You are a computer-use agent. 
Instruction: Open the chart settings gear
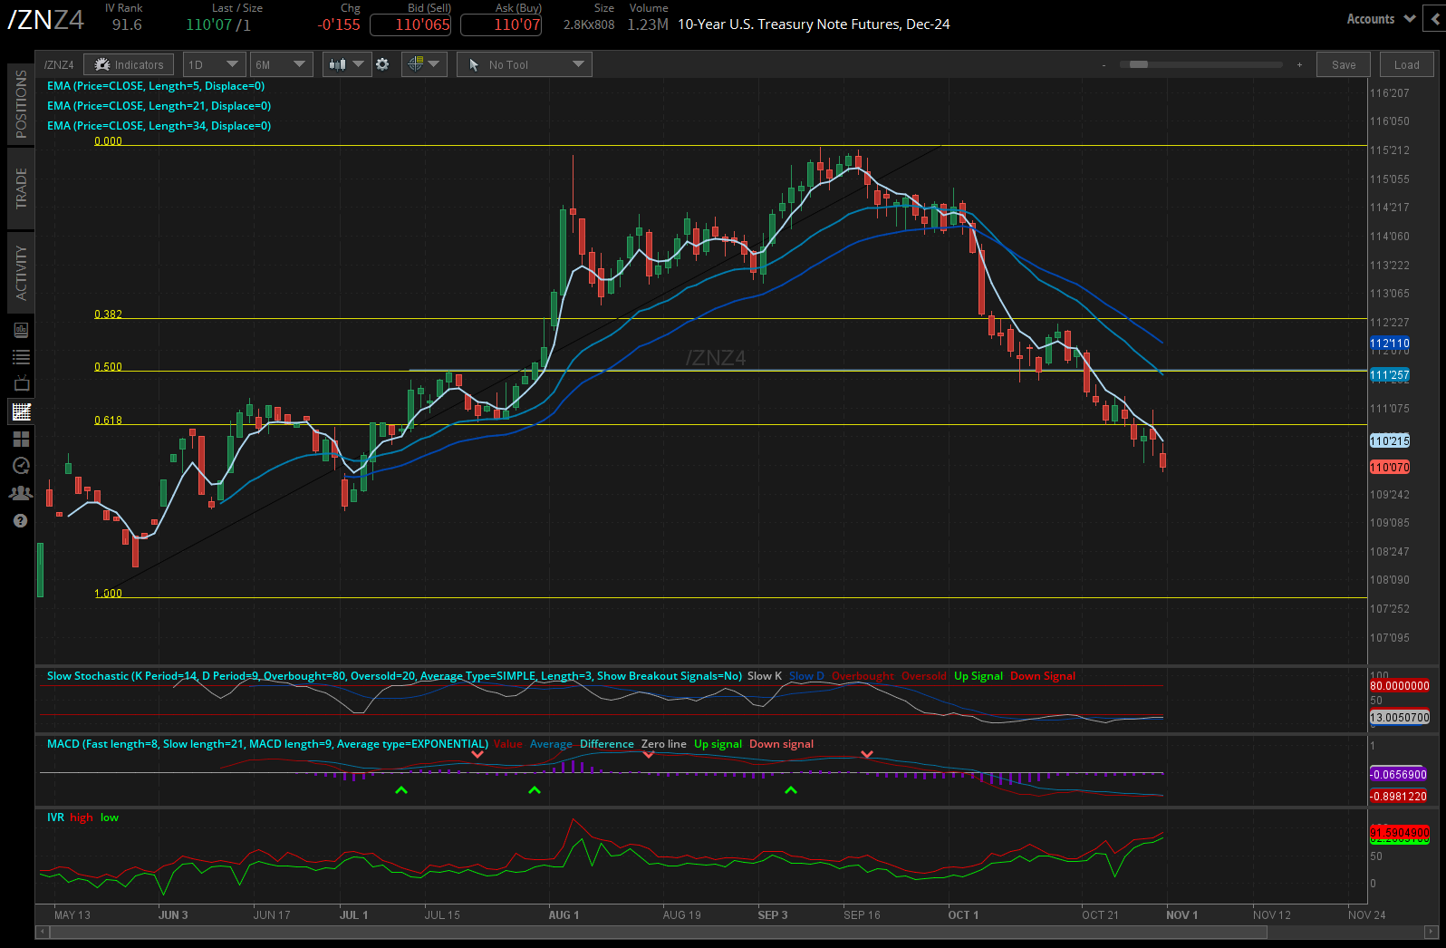[x=382, y=64]
